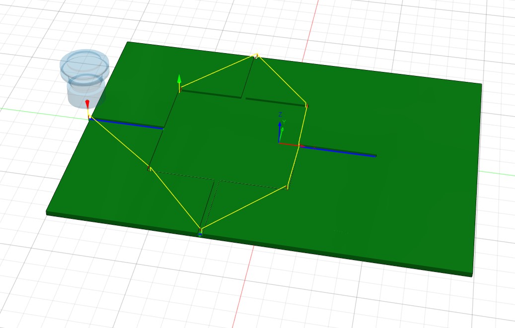This screenshot has height=328, width=515.
Task: Click the blue Z label above the gizmo
Action: 280,115
